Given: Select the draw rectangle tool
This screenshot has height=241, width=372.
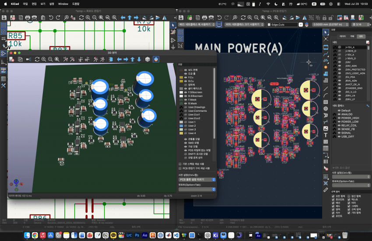Looking at the screenshot, I should [326, 102].
